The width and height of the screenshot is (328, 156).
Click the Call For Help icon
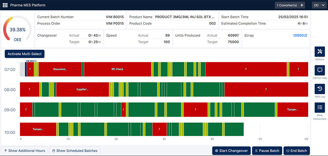(319, 70)
